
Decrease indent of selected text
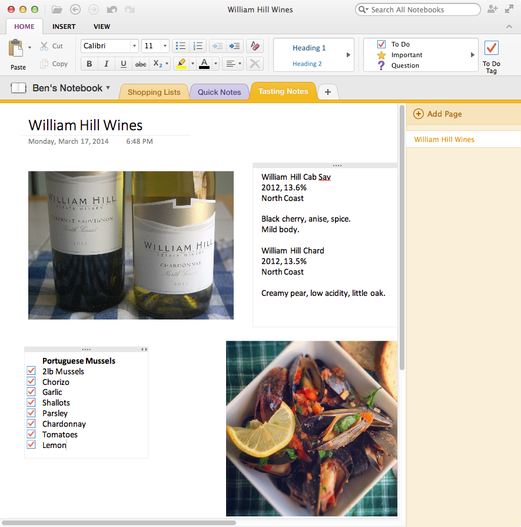pos(218,46)
